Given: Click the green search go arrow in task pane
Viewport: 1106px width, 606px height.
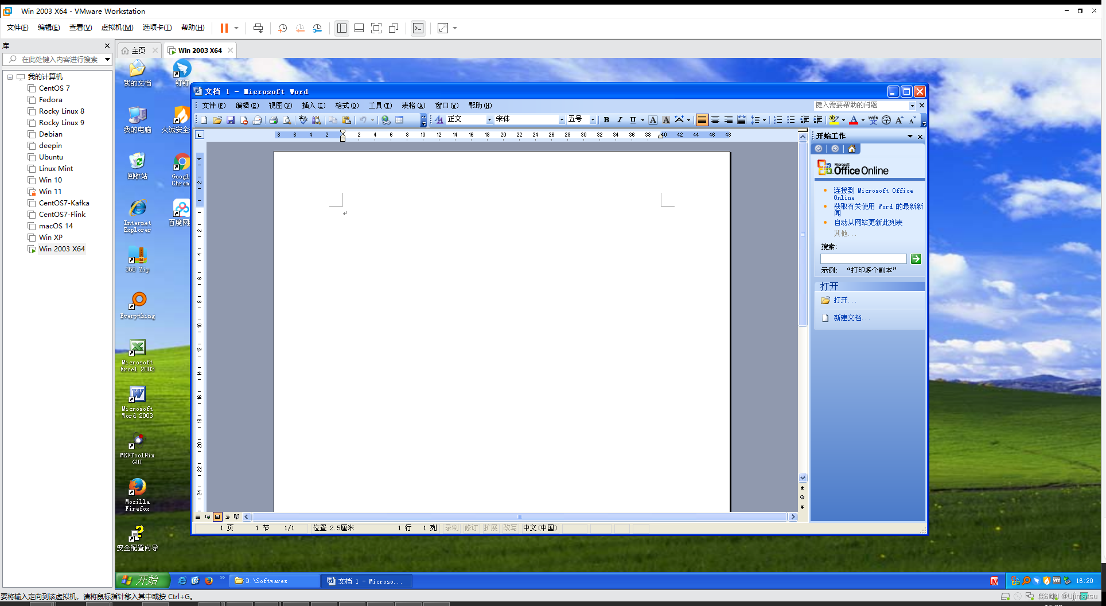Looking at the screenshot, I should [916, 259].
